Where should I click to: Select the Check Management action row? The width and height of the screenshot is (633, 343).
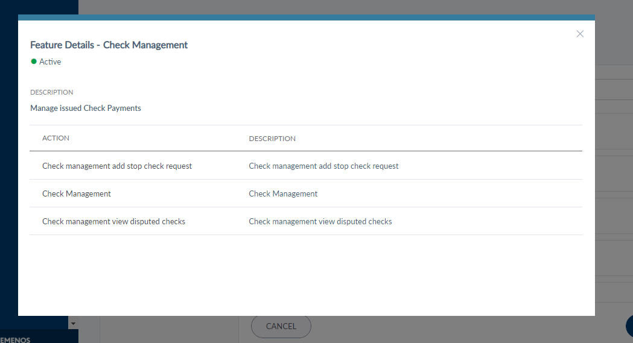coord(77,194)
